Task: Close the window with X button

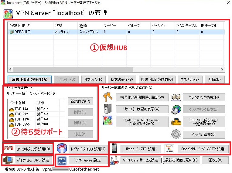Action: point(228,3)
